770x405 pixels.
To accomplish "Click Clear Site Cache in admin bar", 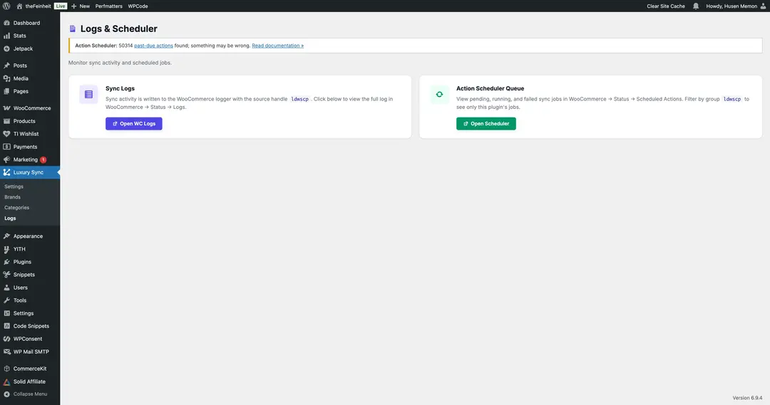I will [665, 6].
